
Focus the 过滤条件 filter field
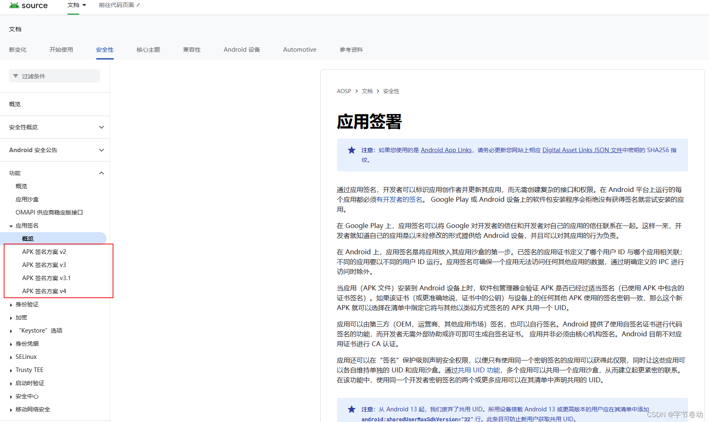tap(54, 76)
